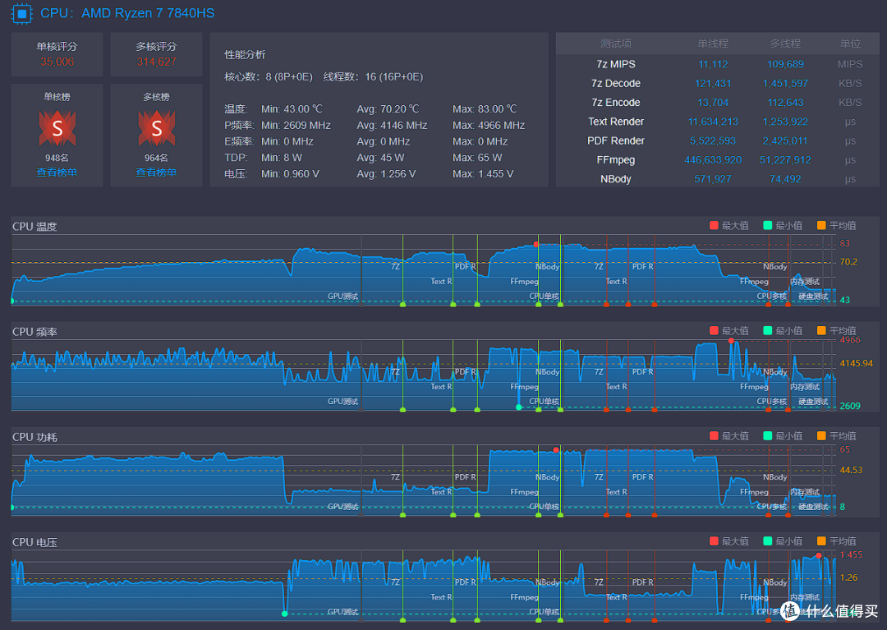Select PDF Render multi-thread value 2,425,011
This screenshot has height=630, width=887.
[x=785, y=140]
